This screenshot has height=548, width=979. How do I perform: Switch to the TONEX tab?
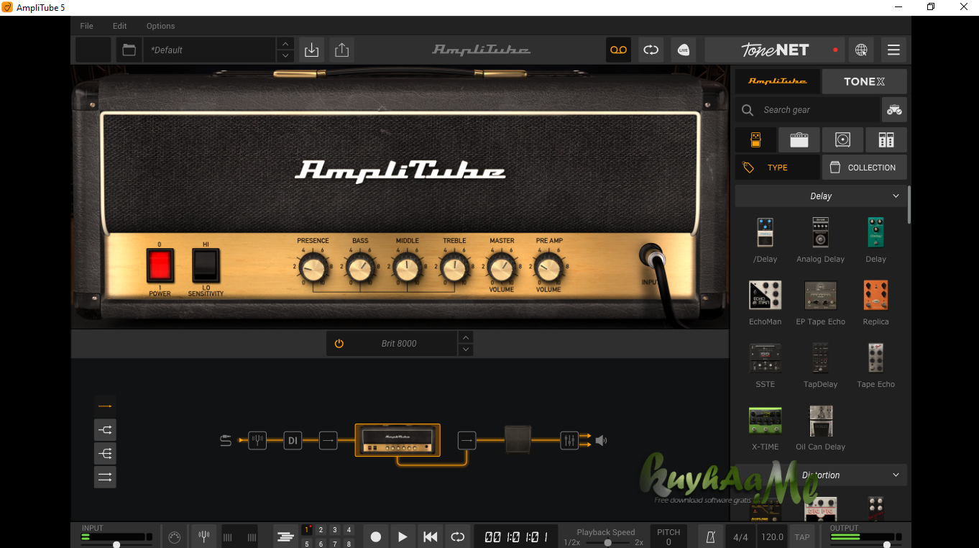click(x=864, y=81)
